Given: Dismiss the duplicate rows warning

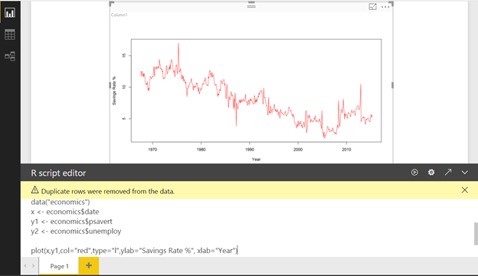Looking at the screenshot, I should 464,190.
